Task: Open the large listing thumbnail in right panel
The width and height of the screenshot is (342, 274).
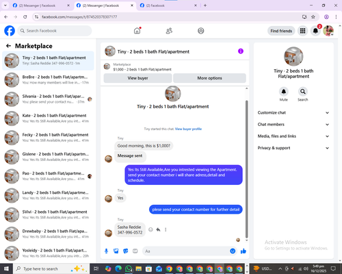Action: coord(293,56)
